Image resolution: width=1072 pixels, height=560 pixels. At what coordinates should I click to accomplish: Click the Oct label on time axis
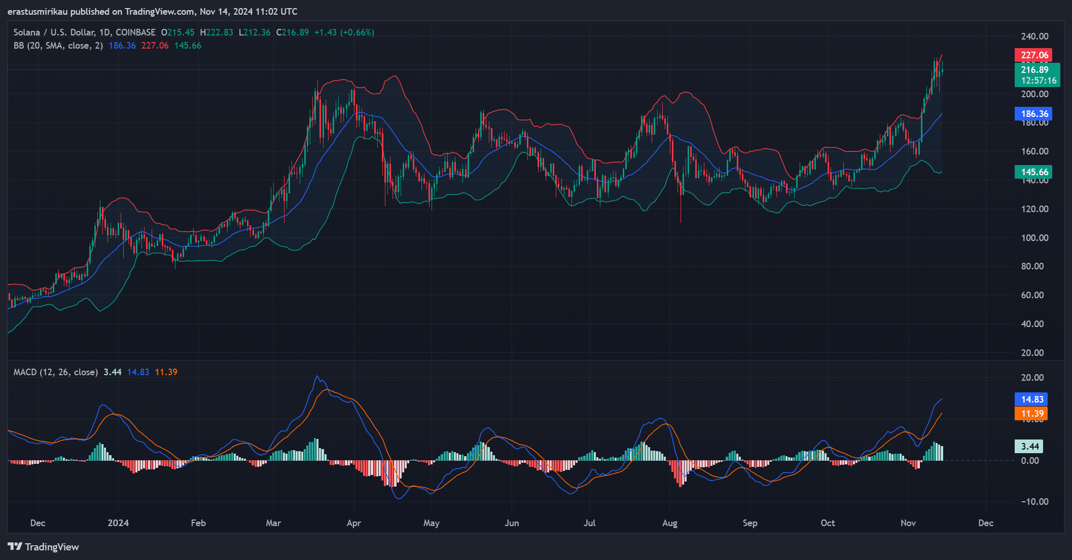pyautogui.click(x=828, y=523)
